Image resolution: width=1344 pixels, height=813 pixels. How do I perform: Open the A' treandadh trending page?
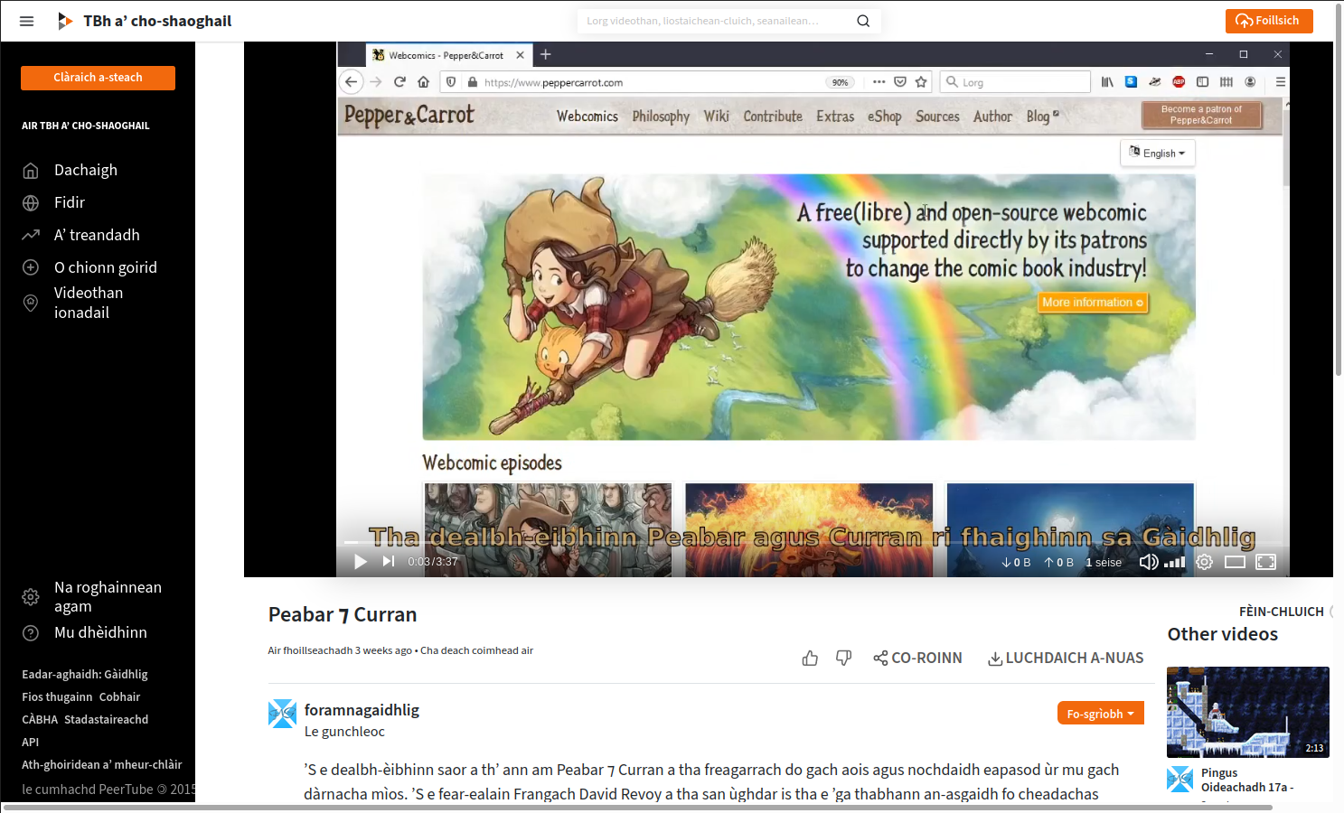(97, 235)
